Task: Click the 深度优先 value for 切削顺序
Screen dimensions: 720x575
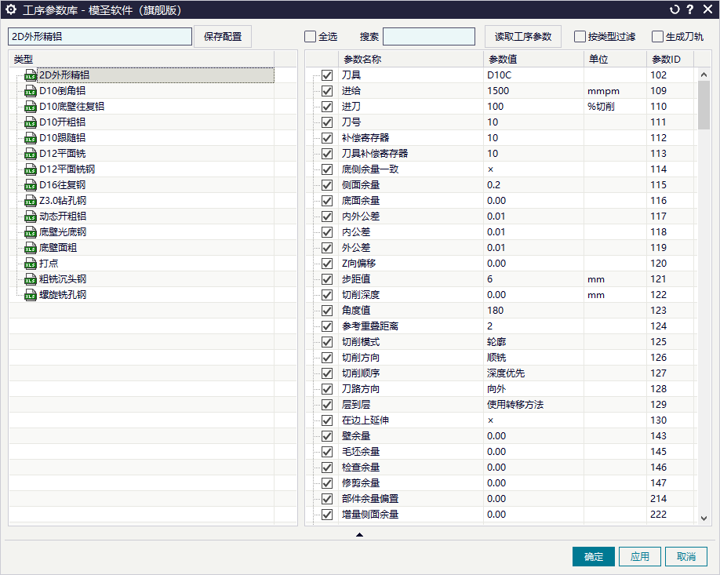Action: (x=506, y=373)
